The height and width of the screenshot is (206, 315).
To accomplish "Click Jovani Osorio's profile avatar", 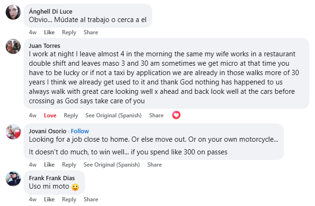I will pyautogui.click(x=13, y=132).
